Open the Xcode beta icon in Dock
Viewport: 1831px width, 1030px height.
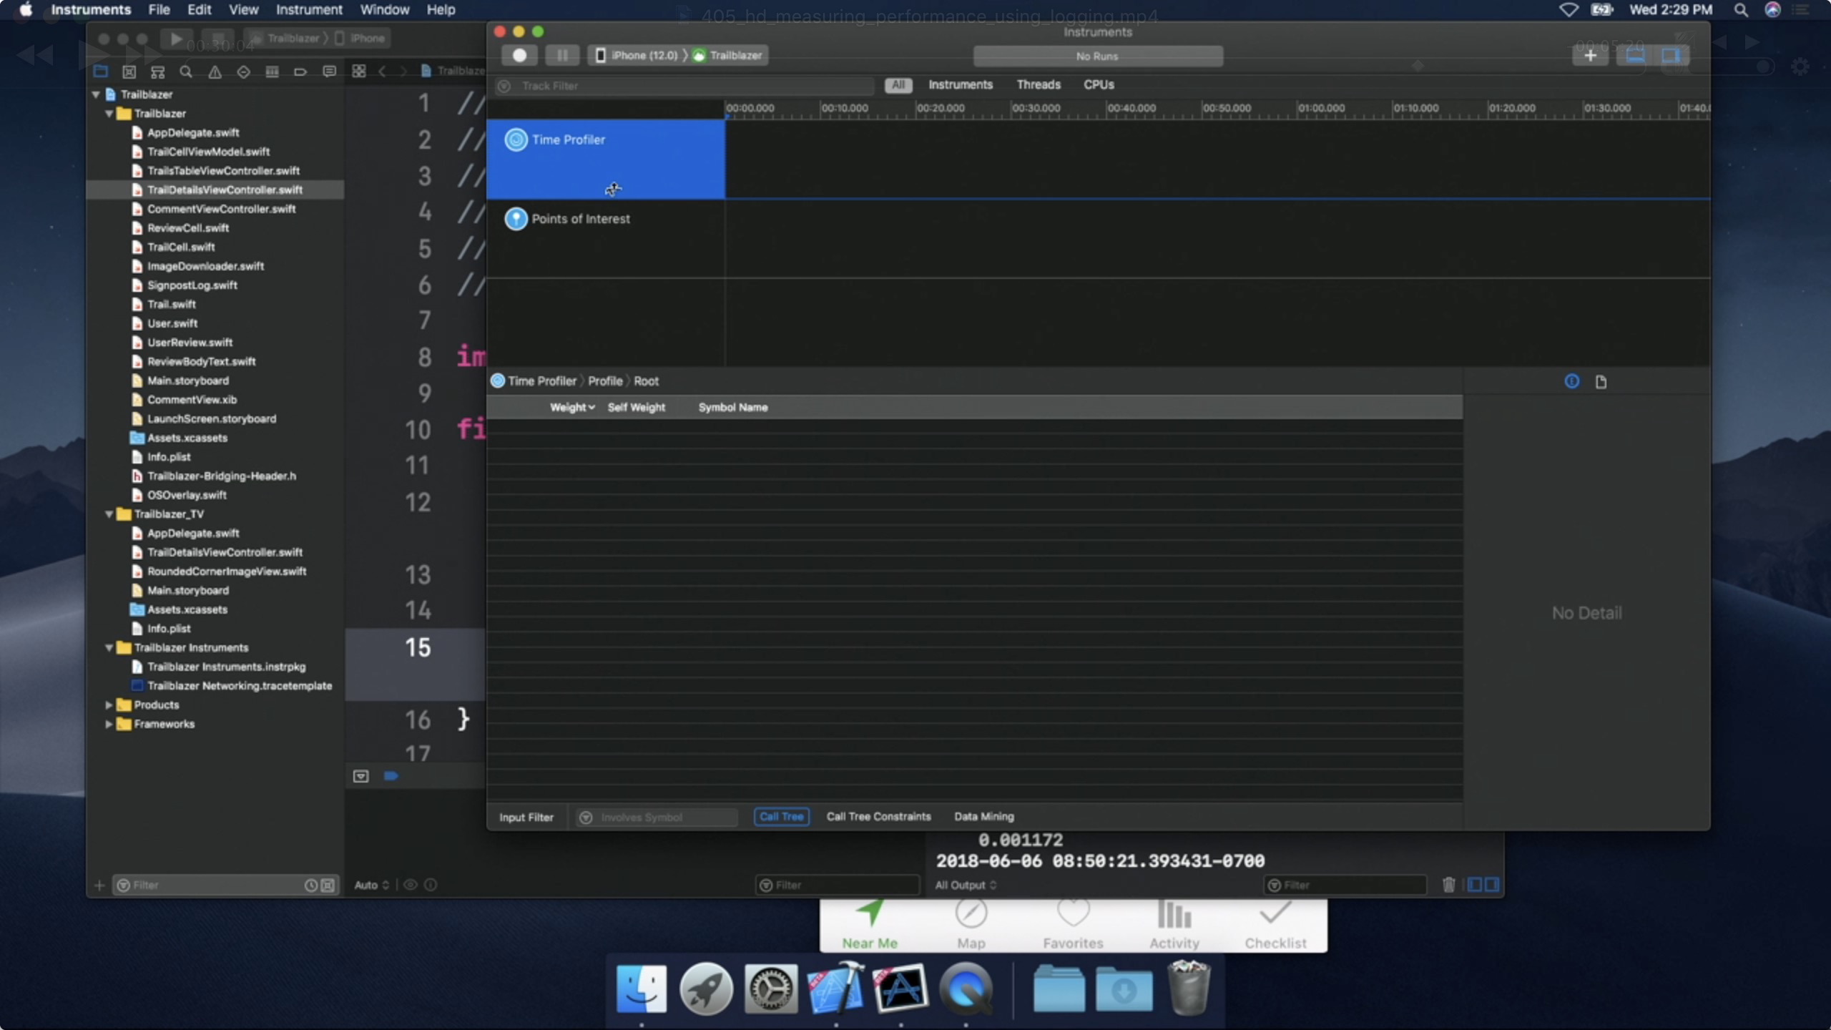coord(835,989)
